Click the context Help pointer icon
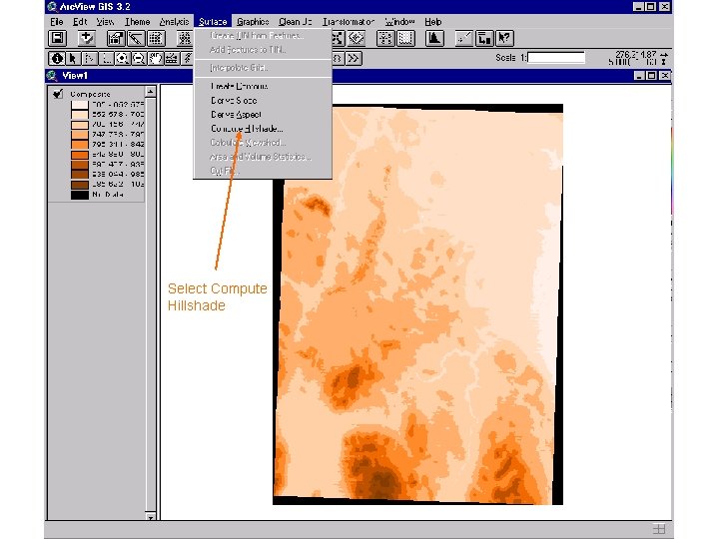Viewport: 719px width, 539px height. (x=504, y=38)
